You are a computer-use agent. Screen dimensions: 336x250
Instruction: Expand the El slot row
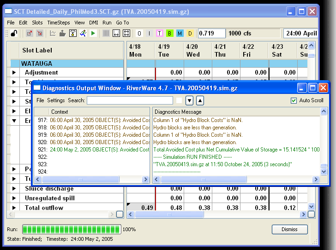click(14, 111)
